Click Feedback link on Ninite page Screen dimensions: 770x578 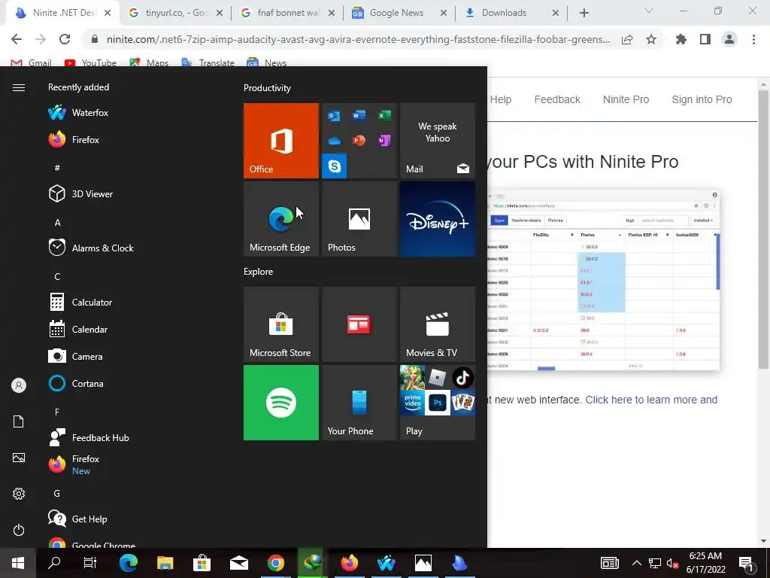(557, 99)
